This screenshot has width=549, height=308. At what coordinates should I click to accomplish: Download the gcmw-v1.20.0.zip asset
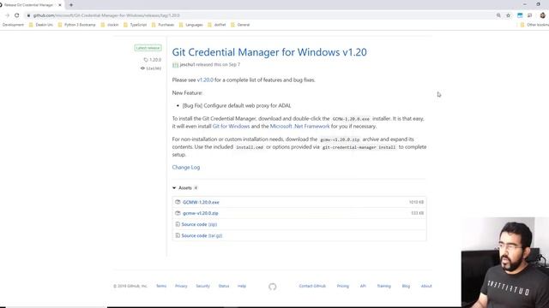200,213
